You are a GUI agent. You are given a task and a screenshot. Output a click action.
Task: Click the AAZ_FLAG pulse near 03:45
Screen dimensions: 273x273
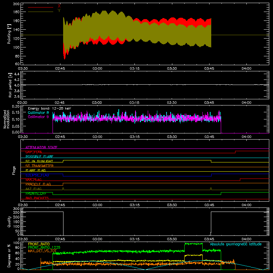[211, 189]
